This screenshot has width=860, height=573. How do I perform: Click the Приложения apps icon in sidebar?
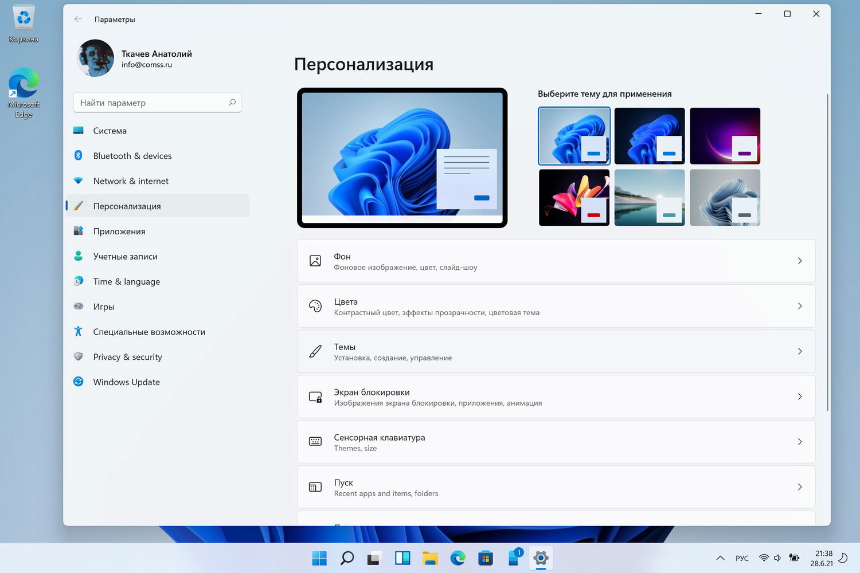point(79,231)
